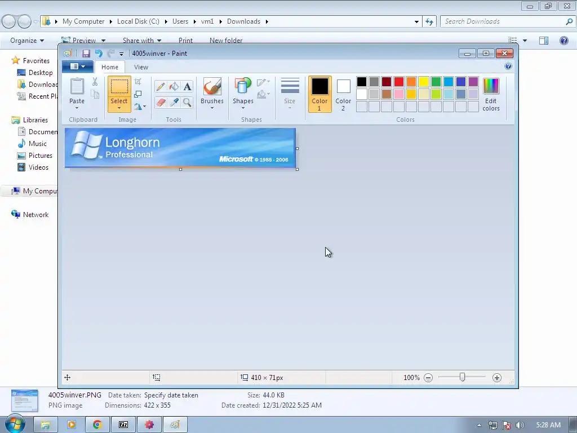Click the Cut scissors icon
The height and width of the screenshot is (433, 577).
pyautogui.click(x=95, y=82)
